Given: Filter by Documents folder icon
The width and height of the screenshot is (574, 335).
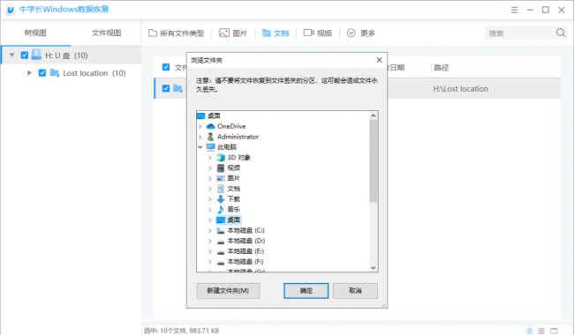Looking at the screenshot, I should pyautogui.click(x=267, y=33).
